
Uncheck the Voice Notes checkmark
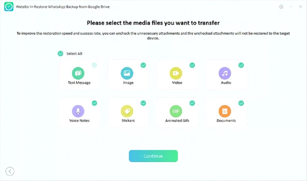click(x=95, y=103)
